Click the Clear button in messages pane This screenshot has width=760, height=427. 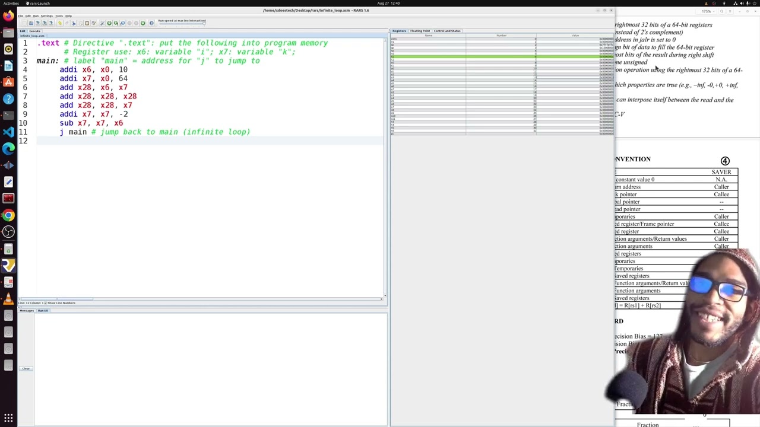pyautogui.click(x=26, y=369)
